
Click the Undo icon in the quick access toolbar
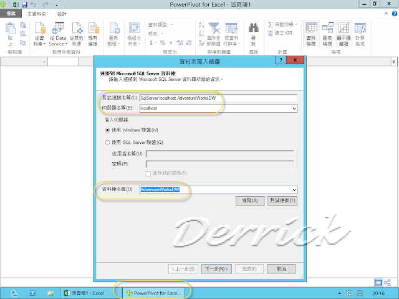click(33, 4)
